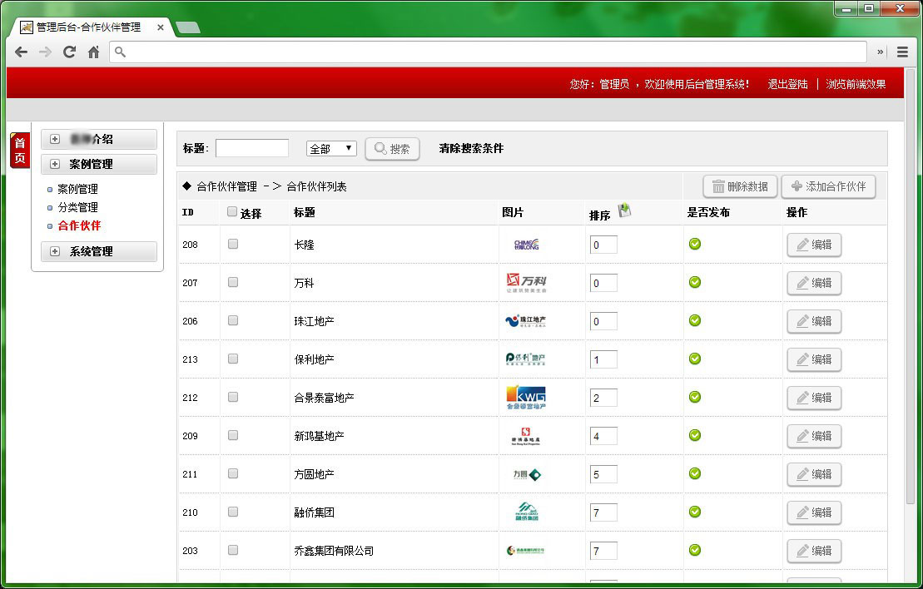The image size is (923, 589).
Task: Click the 搜索 search button
Action: [392, 149]
